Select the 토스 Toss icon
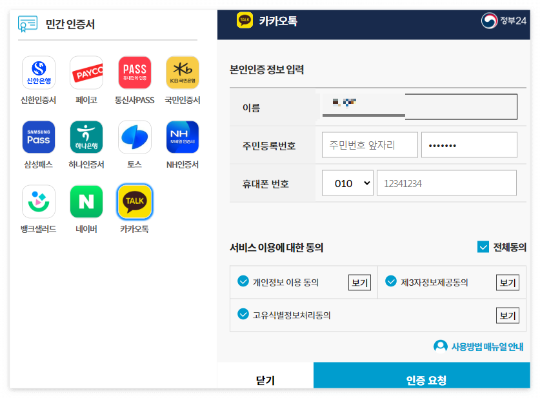Screen dimensions: 540x398 coord(135,137)
